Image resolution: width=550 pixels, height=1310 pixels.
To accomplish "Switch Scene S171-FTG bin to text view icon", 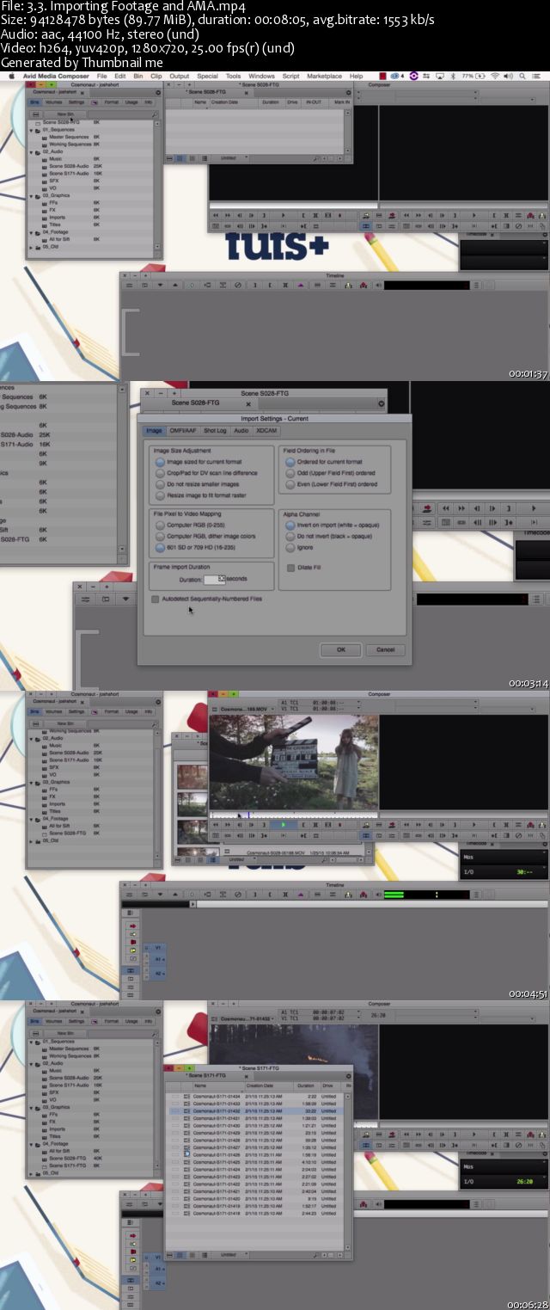I will [180, 1254].
